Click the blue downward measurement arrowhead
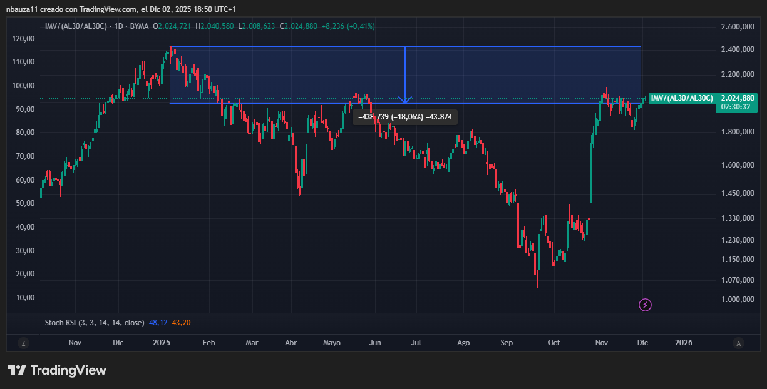Viewport: 767px width, 389px height. (x=405, y=99)
